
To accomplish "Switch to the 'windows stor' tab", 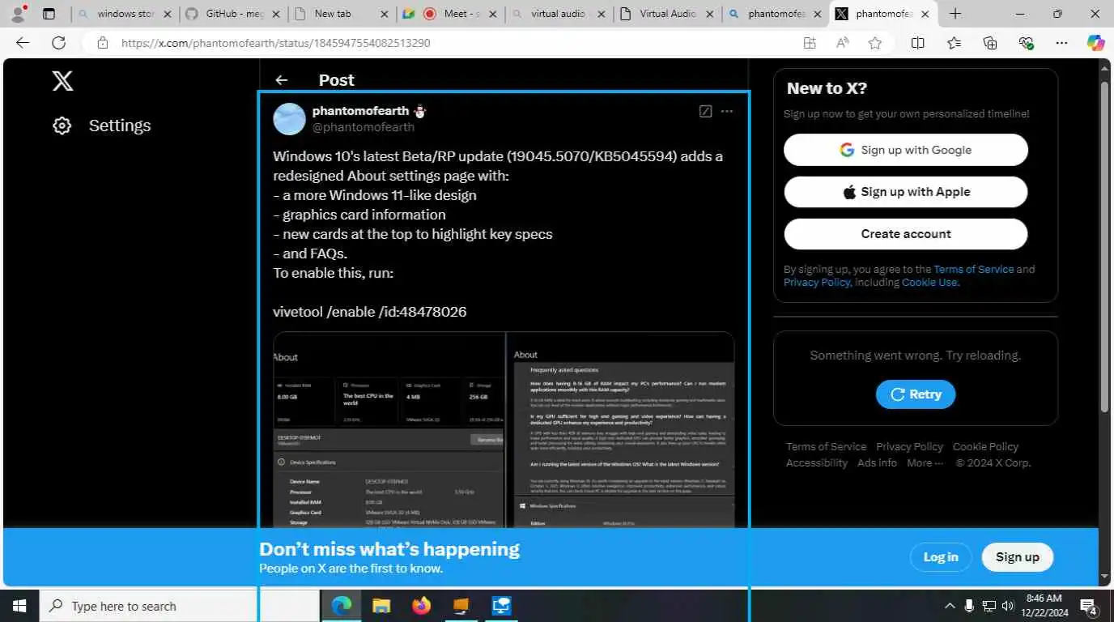I will tap(125, 14).
